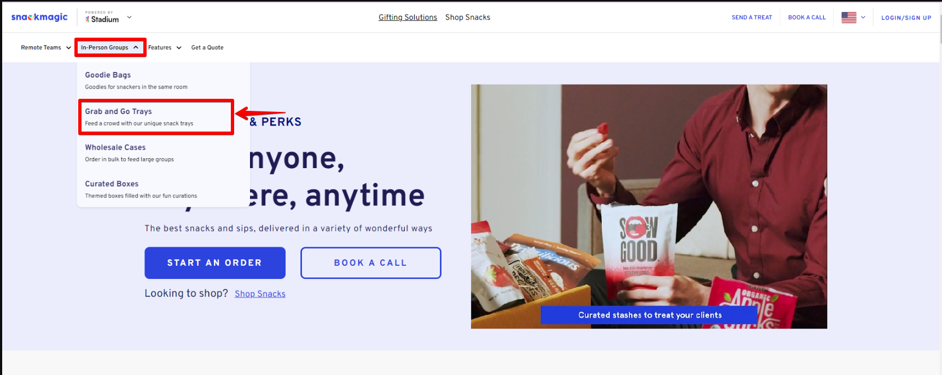This screenshot has height=375, width=942.
Task: Click SEND A TREAT link
Action: coord(752,17)
